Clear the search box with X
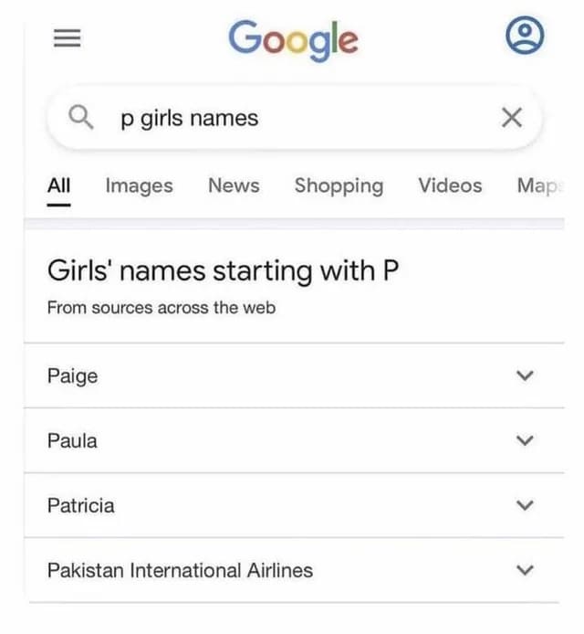584x634 pixels. tap(512, 118)
